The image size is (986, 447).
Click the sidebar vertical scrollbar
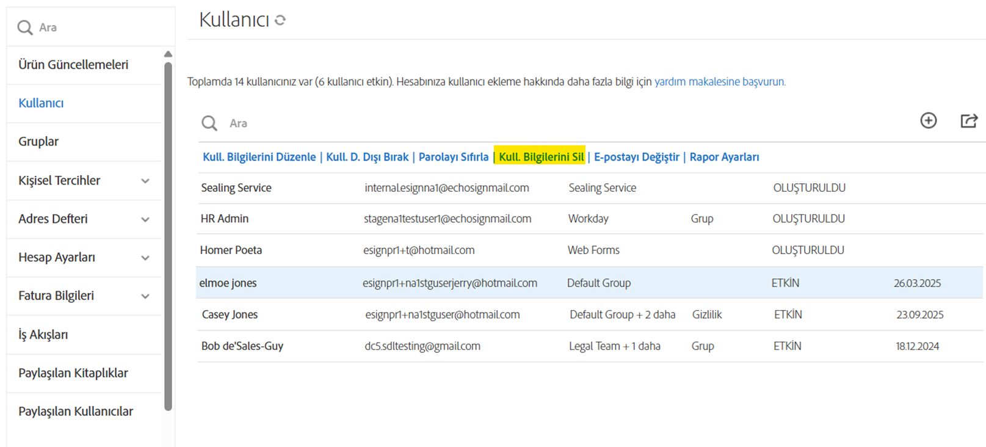point(168,232)
